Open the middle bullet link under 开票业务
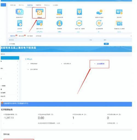 (67, 64)
